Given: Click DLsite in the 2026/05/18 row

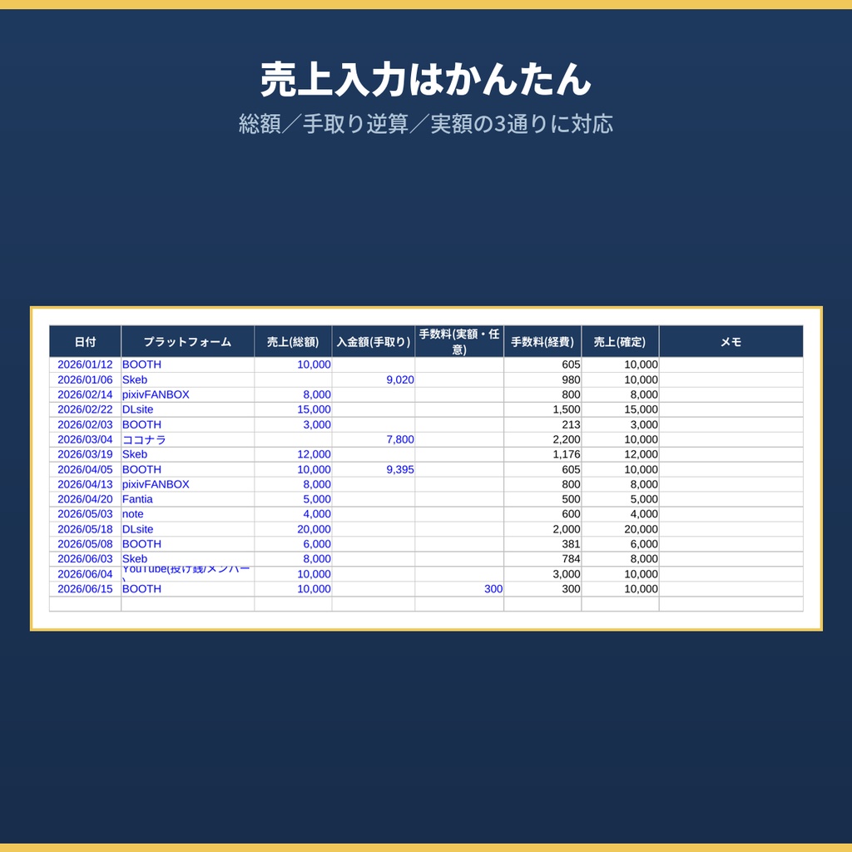Looking at the screenshot, I should click(x=187, y=529).
